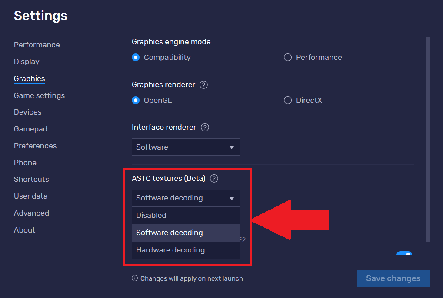The image size is (443, 298).
Task: Click the info icon beside next-launch notice
Action: (135, 278)
